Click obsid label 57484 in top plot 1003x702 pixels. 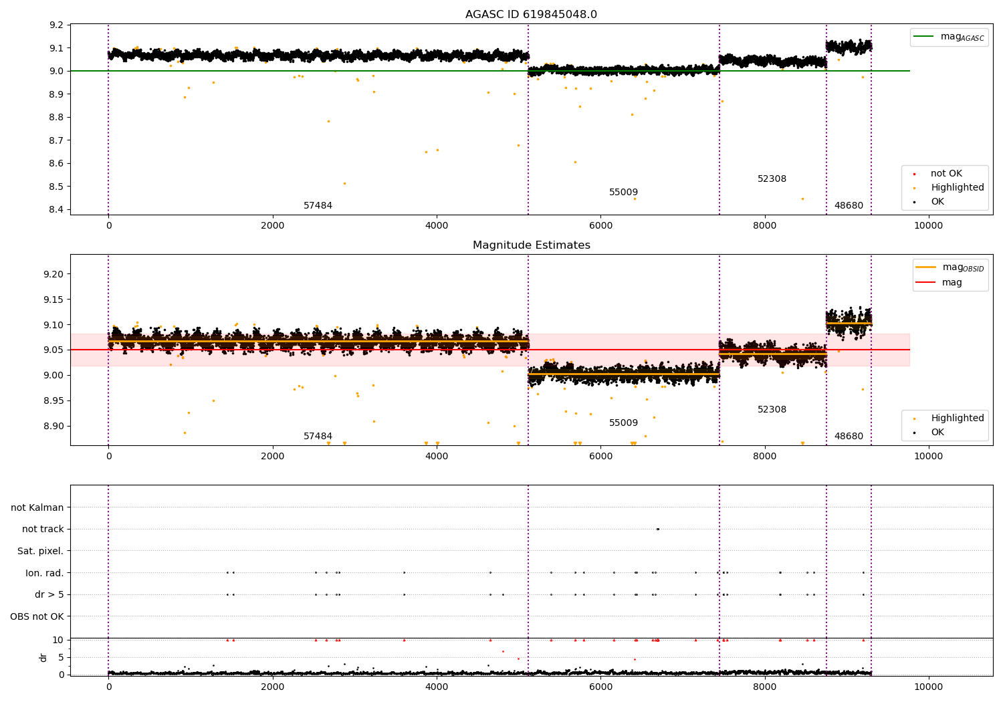(318, 206)
